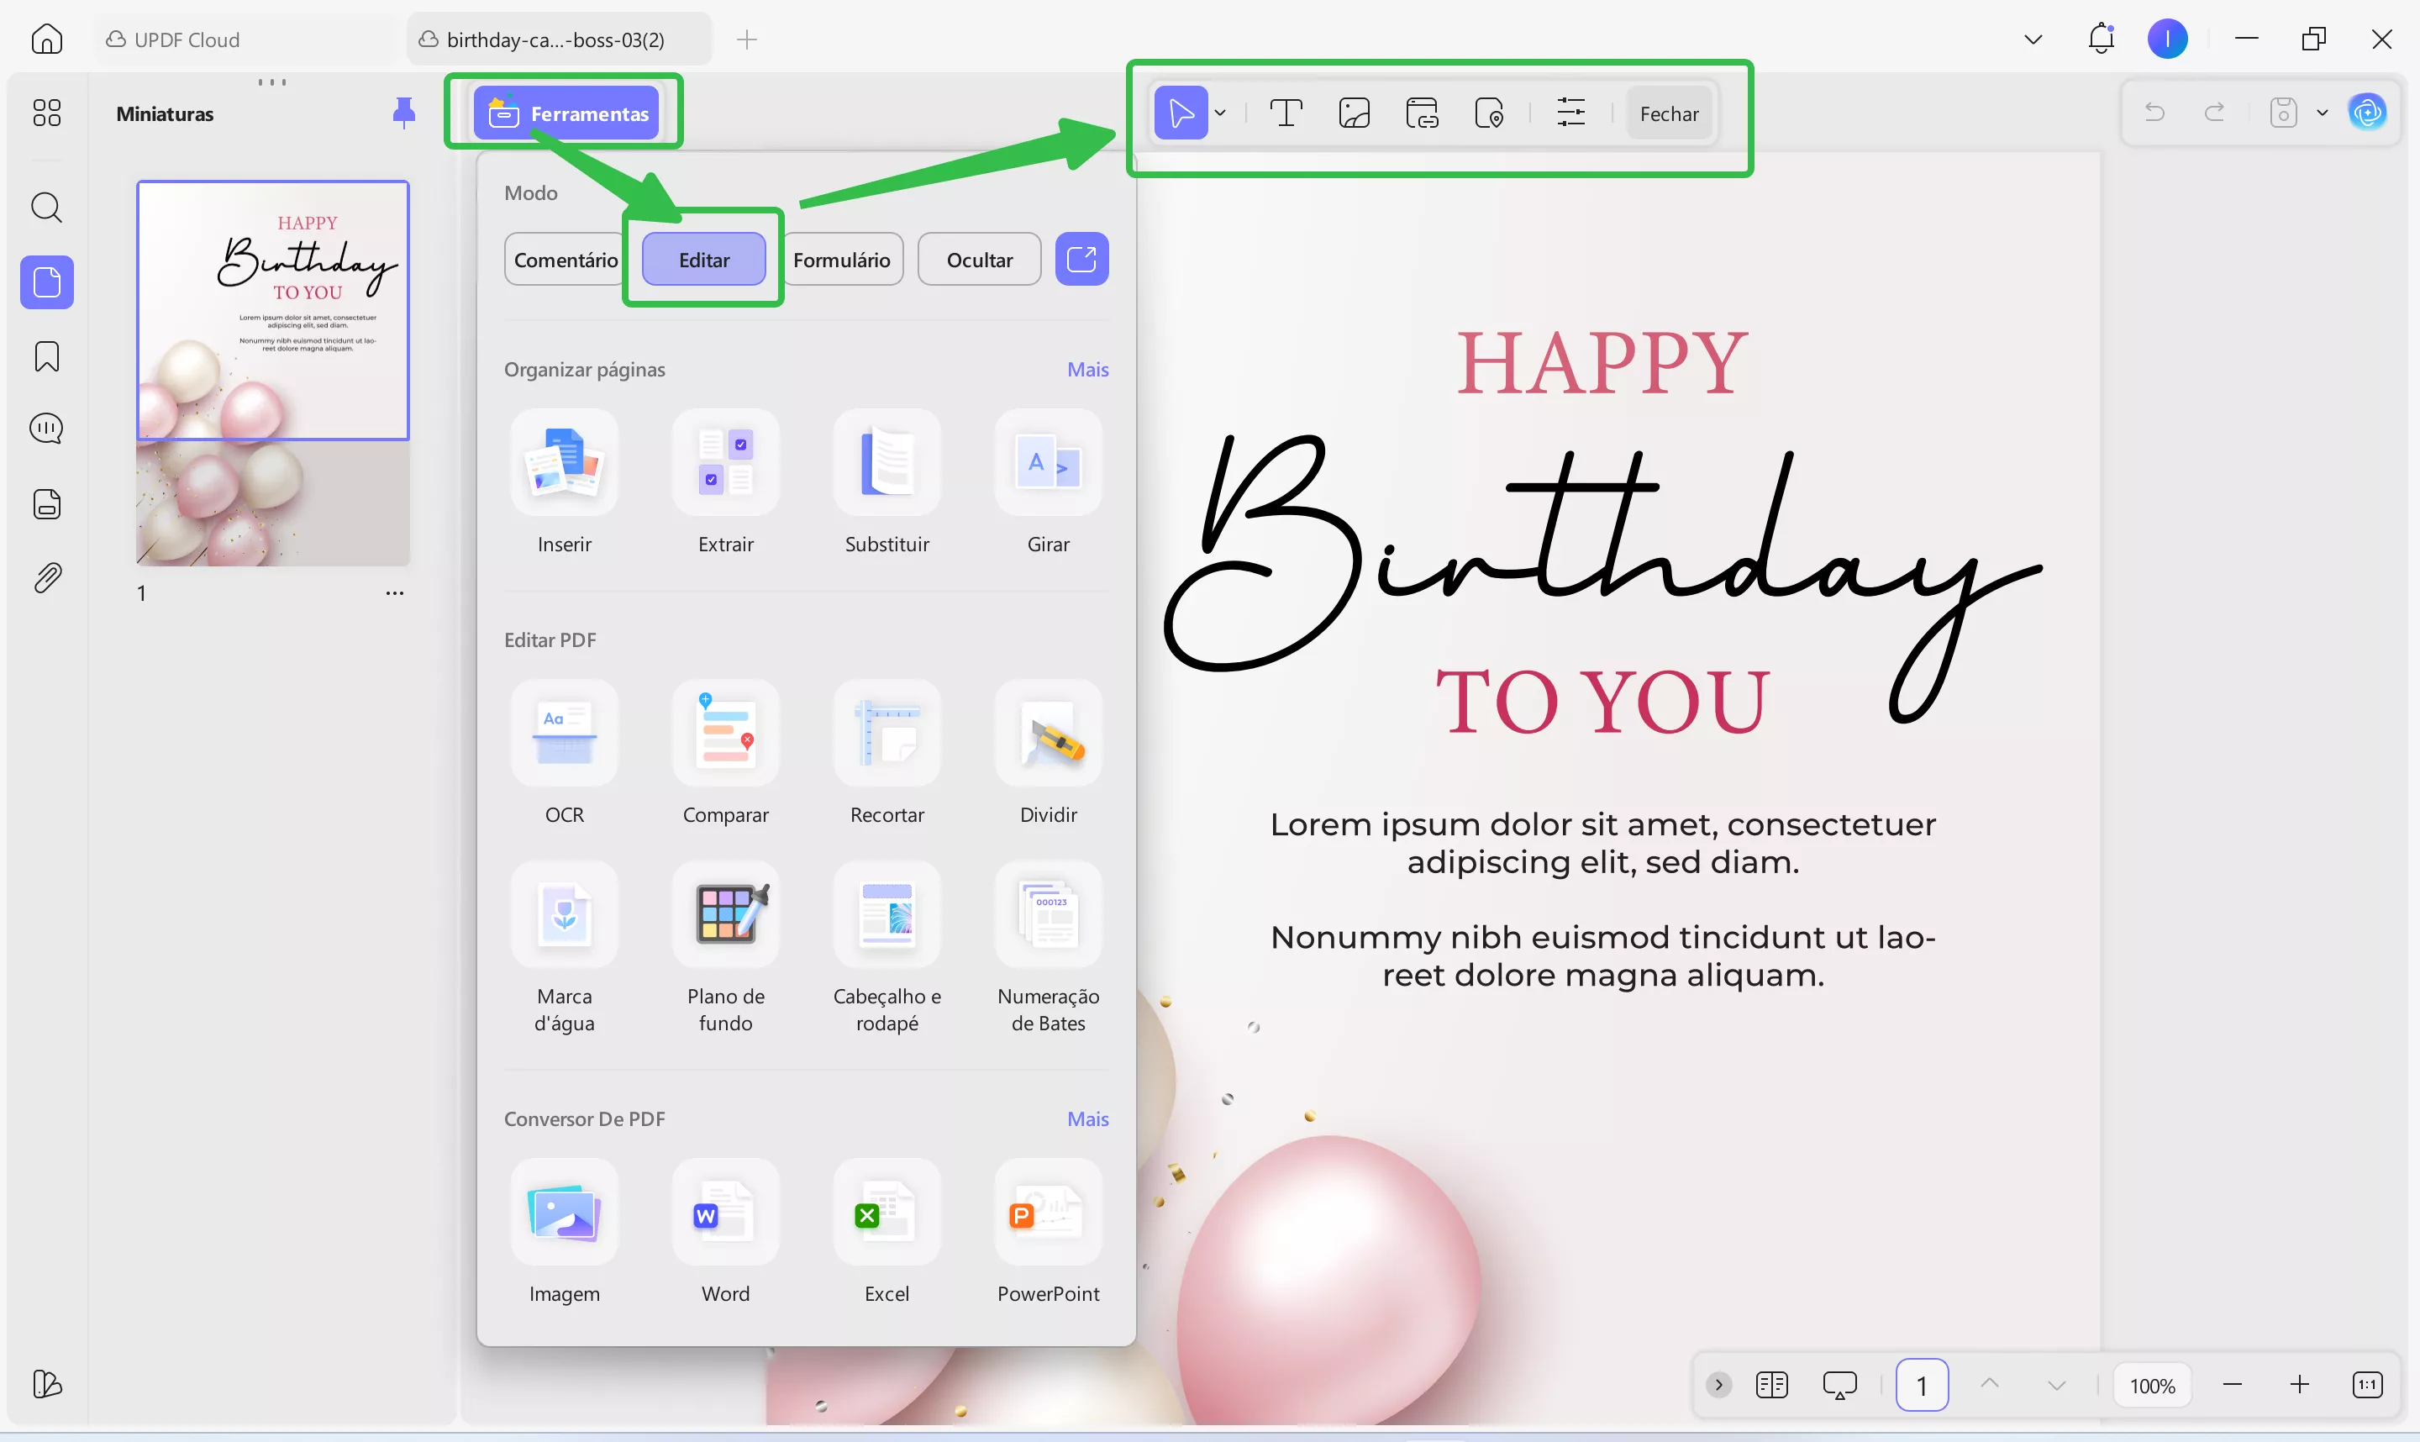Click the Insert Link tool icon
Image resolution: width=2420 pixels, height=1442 pixels.
pyautogui.click(x=1421, y=113)
